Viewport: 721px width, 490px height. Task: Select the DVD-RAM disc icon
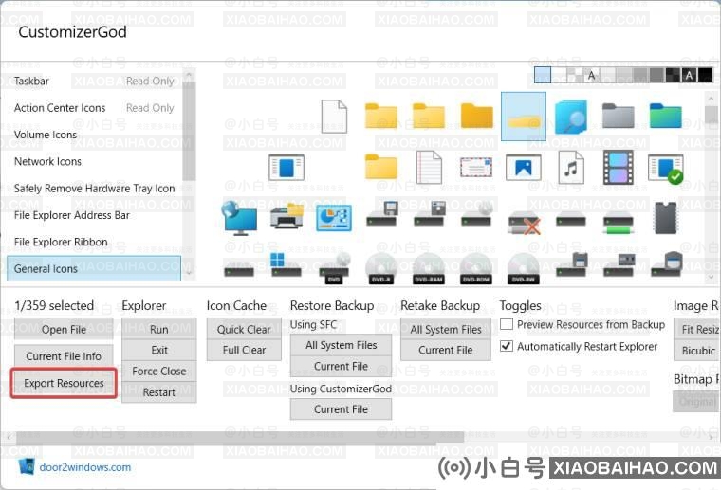429,268
